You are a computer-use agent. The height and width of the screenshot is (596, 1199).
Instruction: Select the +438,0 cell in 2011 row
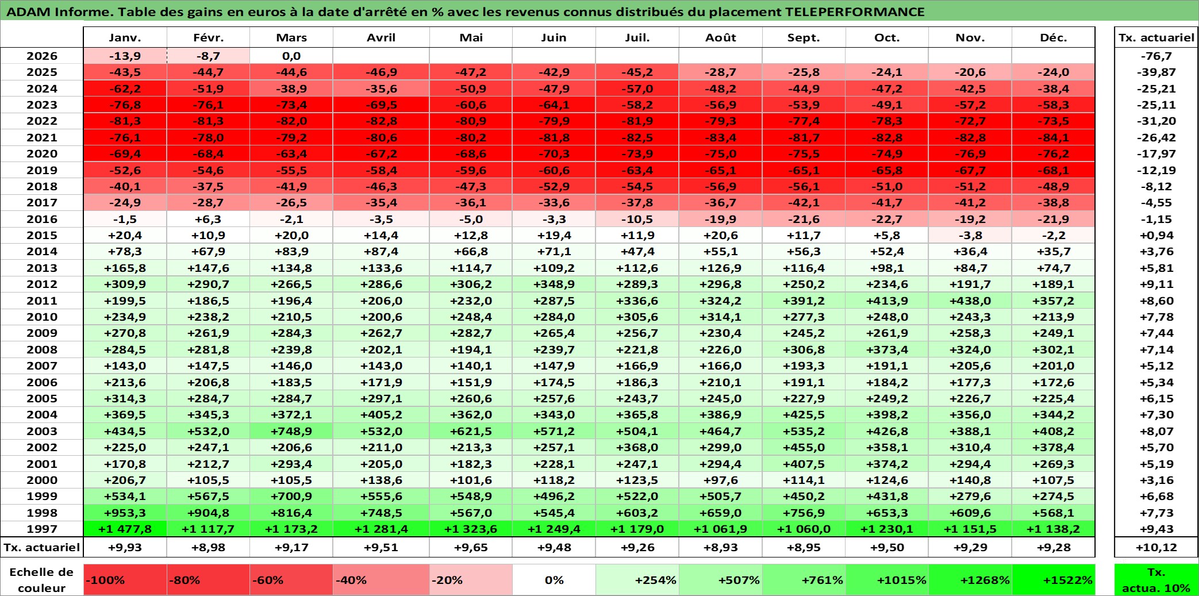970,301
